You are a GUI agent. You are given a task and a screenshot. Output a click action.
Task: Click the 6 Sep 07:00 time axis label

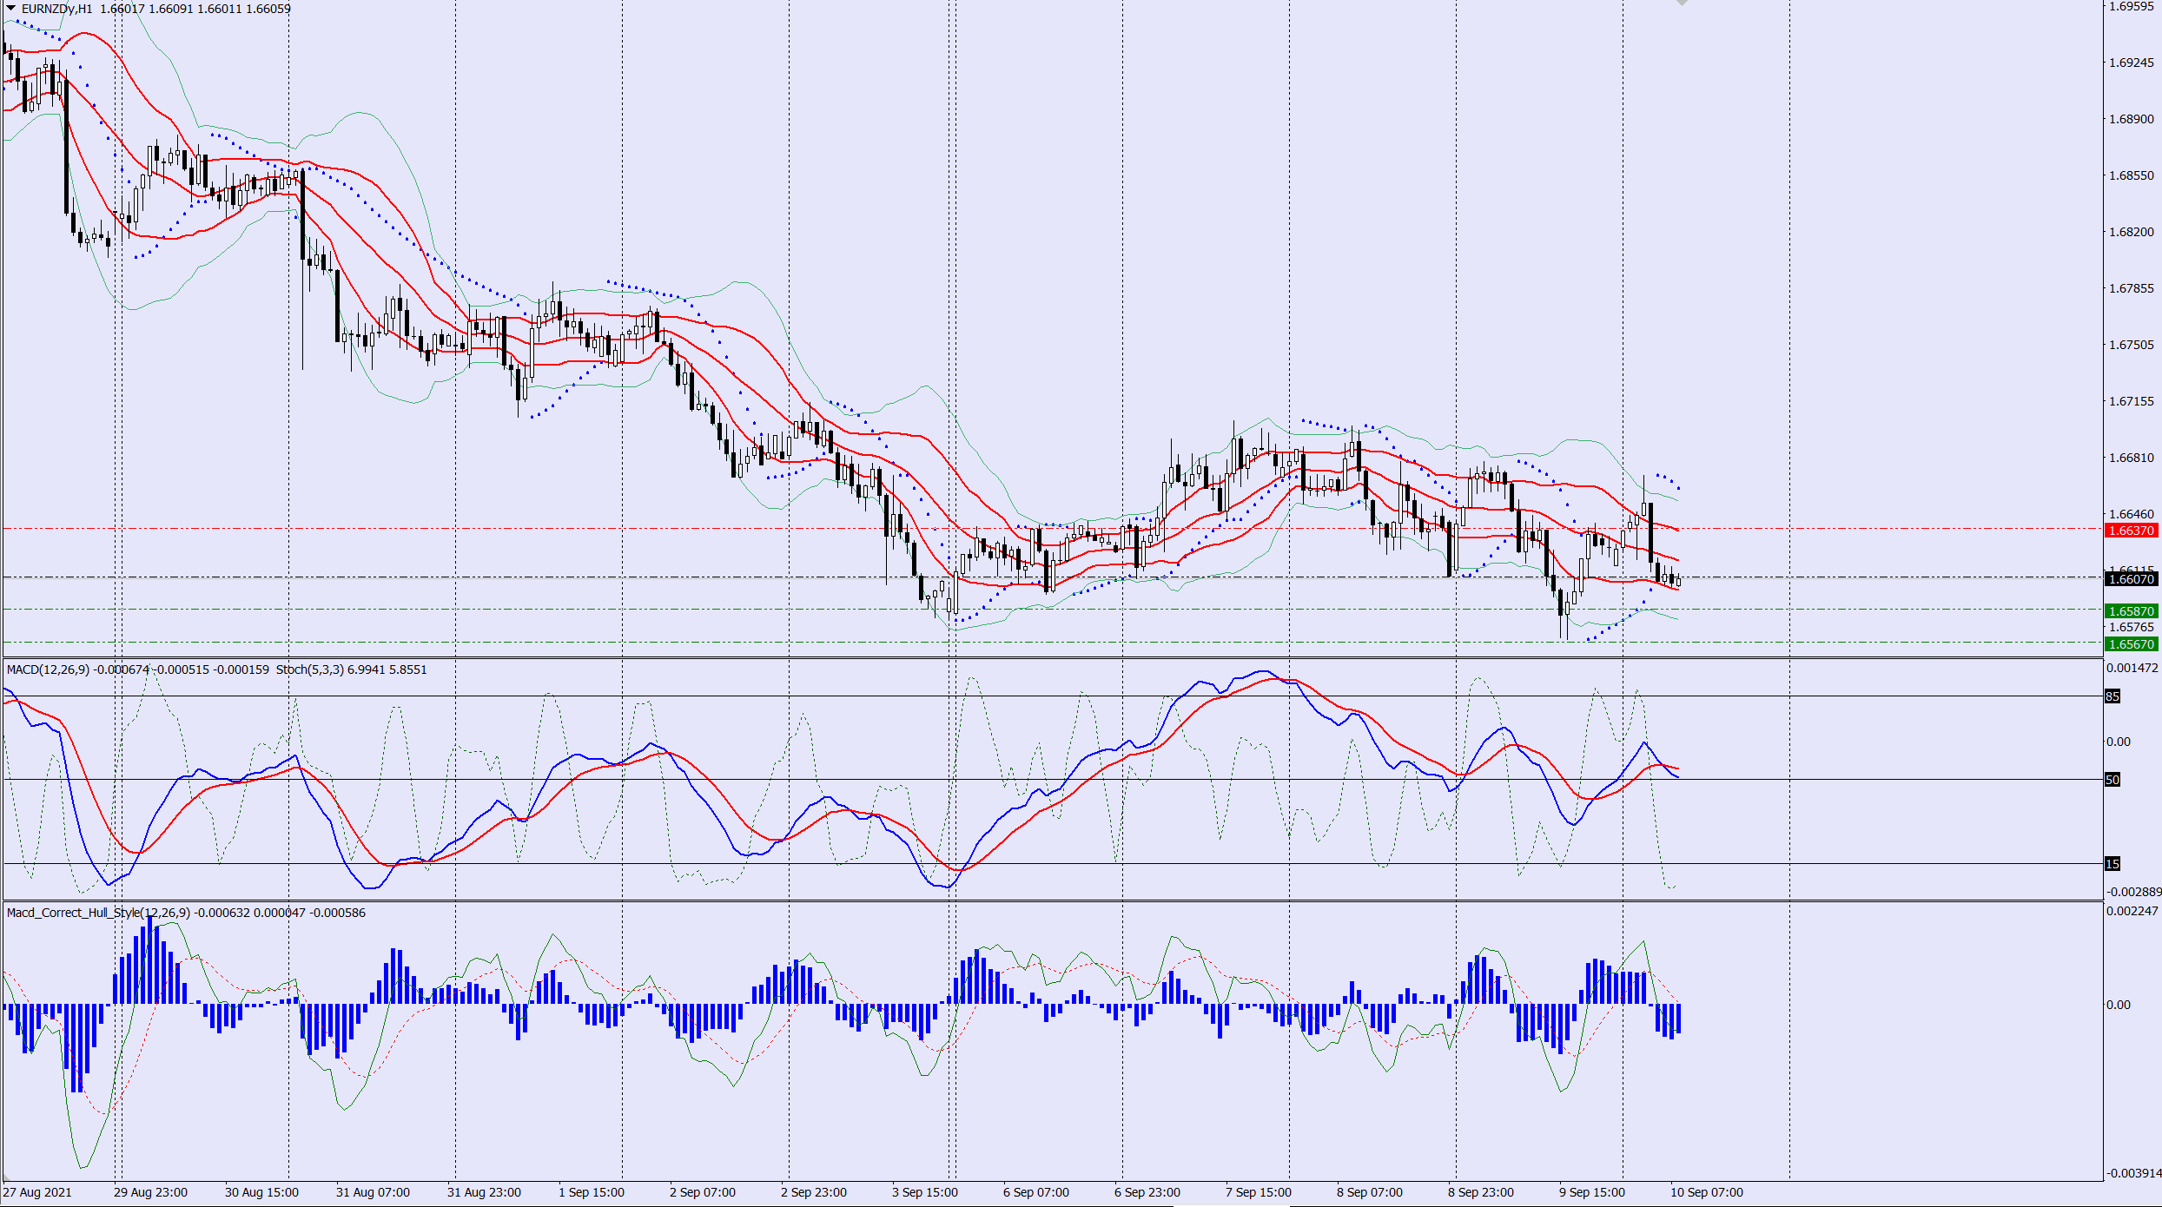pyautogui.click(x=1036, y=1192)
